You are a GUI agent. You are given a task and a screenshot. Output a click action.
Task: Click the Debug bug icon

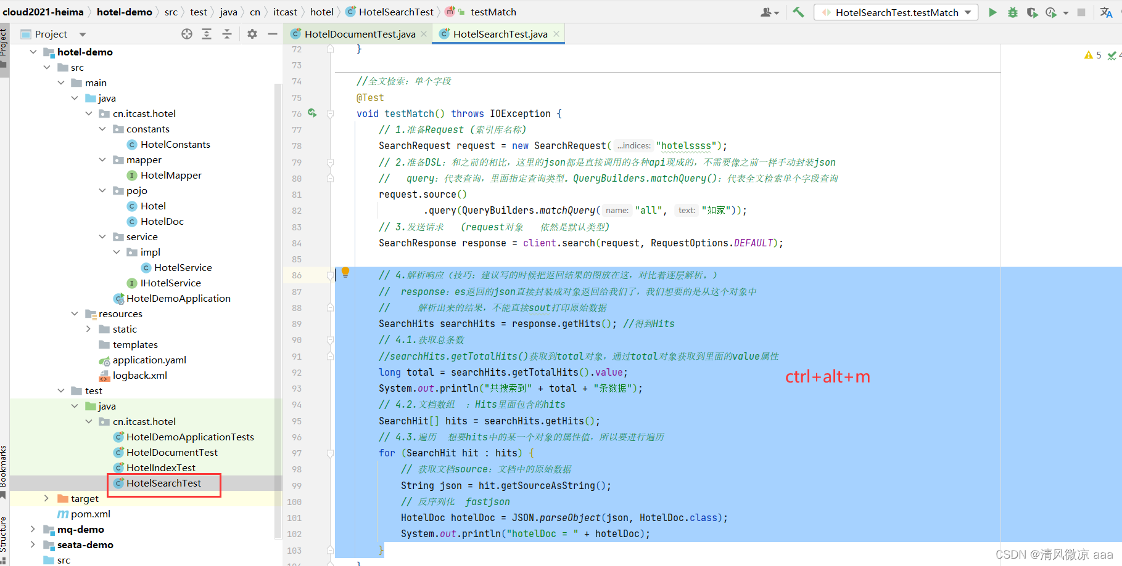1012,12
